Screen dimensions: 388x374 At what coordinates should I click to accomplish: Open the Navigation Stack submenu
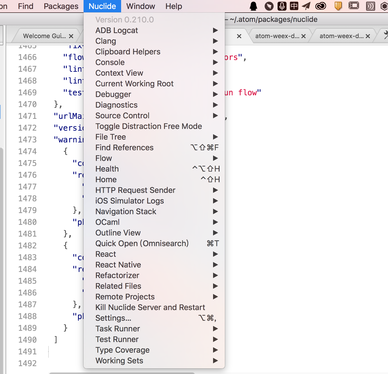tap(154, 211)
